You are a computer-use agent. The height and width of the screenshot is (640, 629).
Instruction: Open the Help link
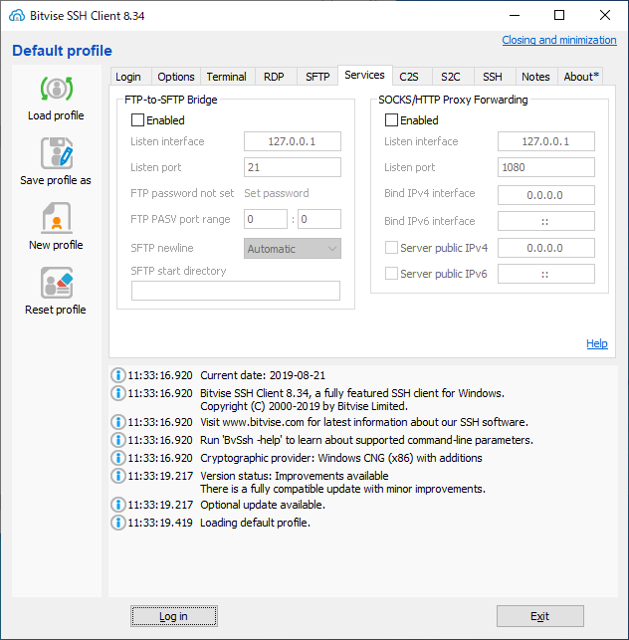coord(597,343)
